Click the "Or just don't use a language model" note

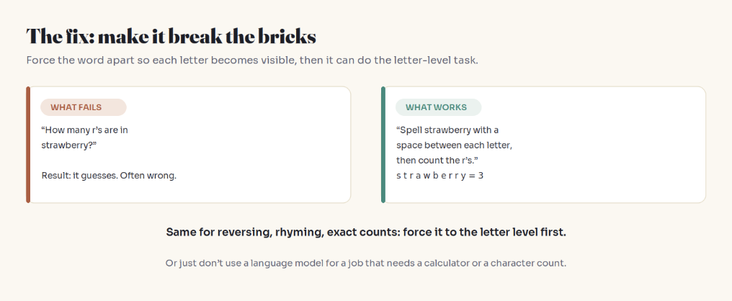point(366,264)
